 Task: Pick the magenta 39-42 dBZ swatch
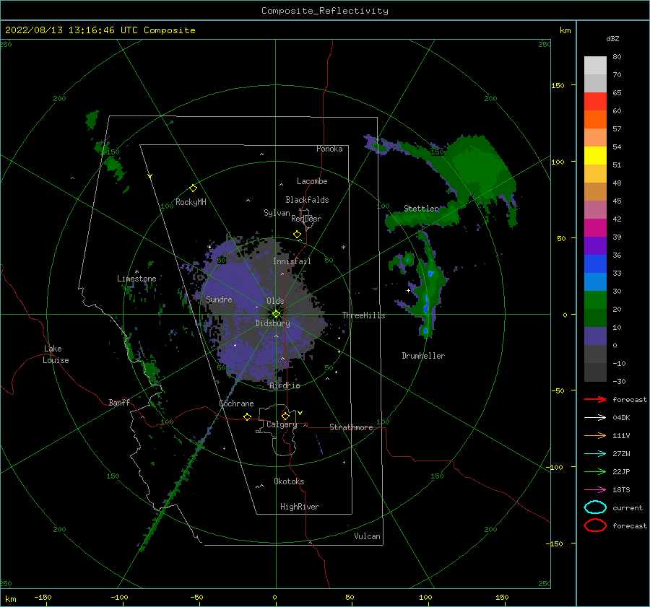pyautogui.click(x=595, y=228)
